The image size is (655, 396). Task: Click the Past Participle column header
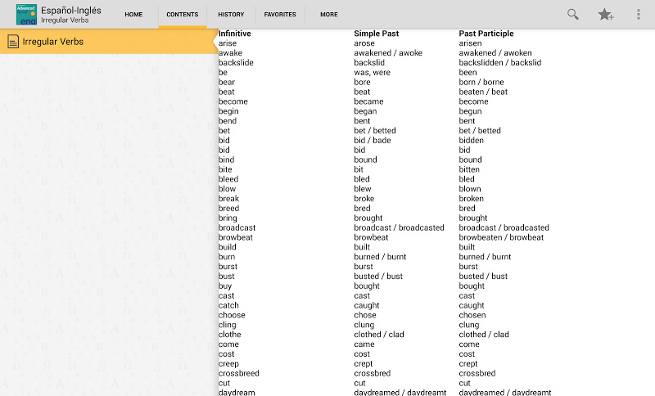486,34
